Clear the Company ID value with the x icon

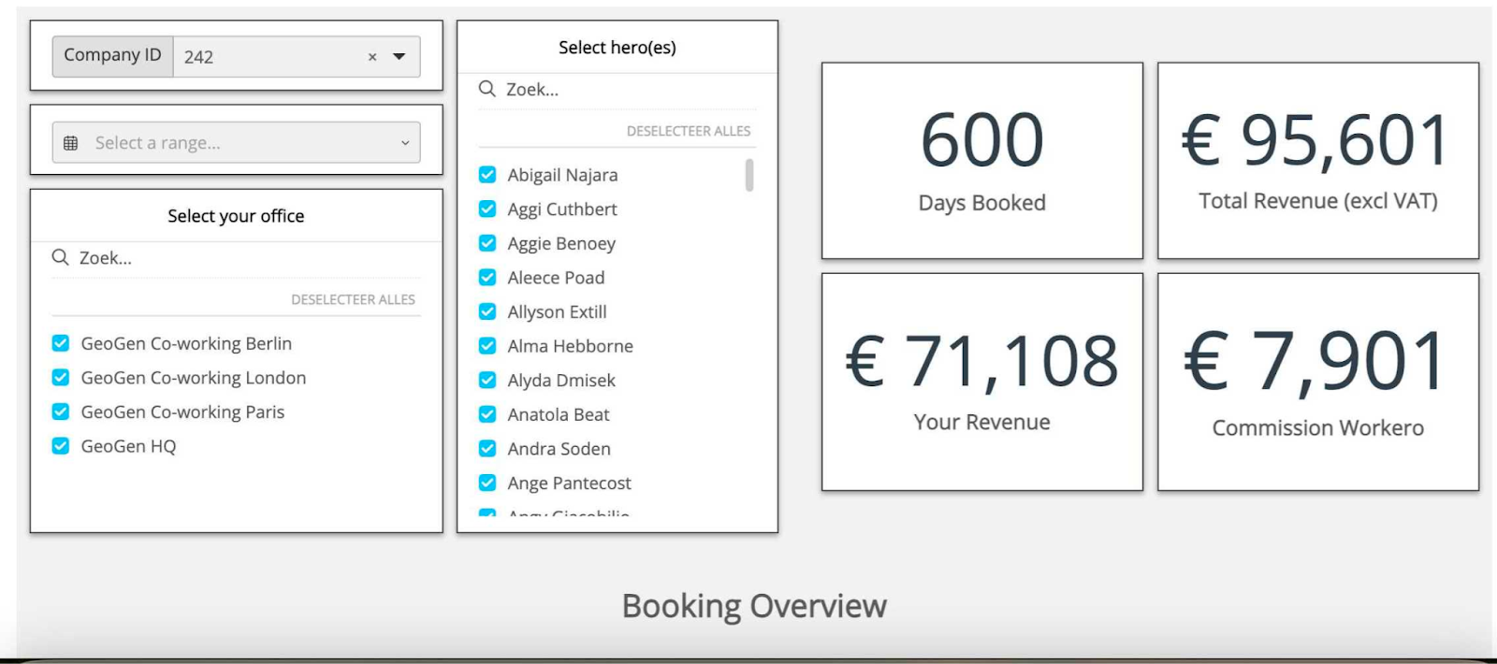(x=372, y=57)
